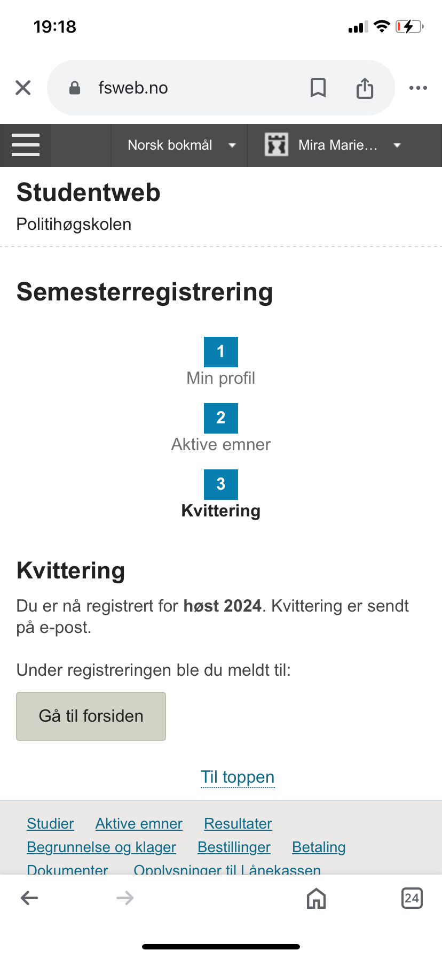Open the tab switcher showing 24 tabs
Screen dimensions: 442x958
412,898
